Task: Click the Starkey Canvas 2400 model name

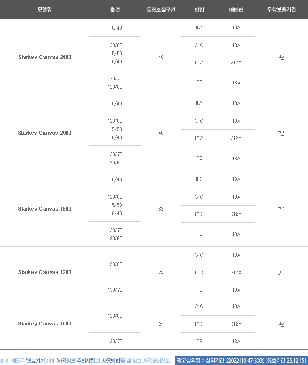Action: coord(44,57)
